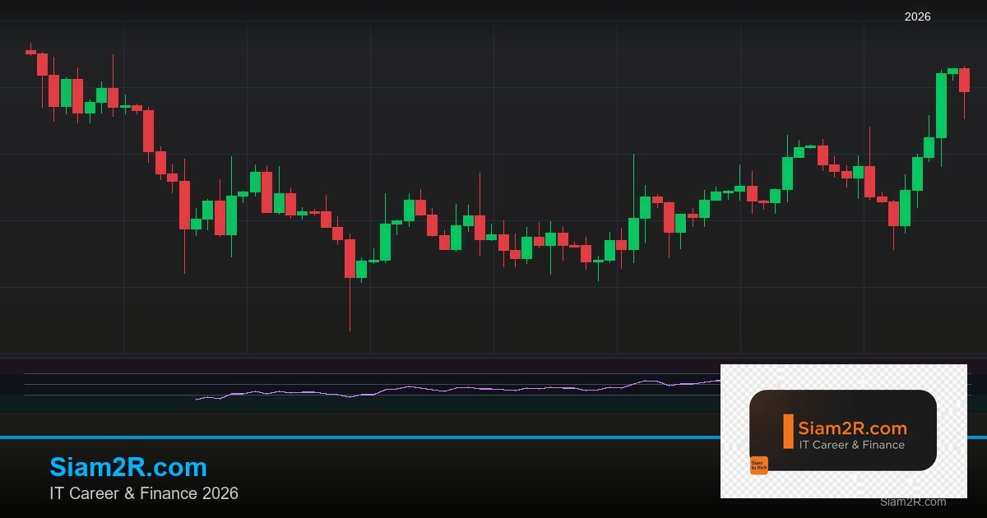
Task: Click the tallest green candle near the right edge
Action: (943, 107)
